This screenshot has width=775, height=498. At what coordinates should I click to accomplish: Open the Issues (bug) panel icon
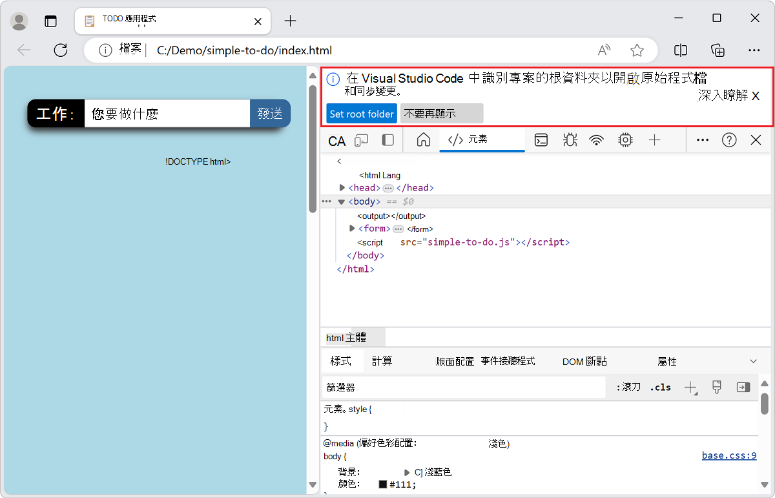point(570,140)
